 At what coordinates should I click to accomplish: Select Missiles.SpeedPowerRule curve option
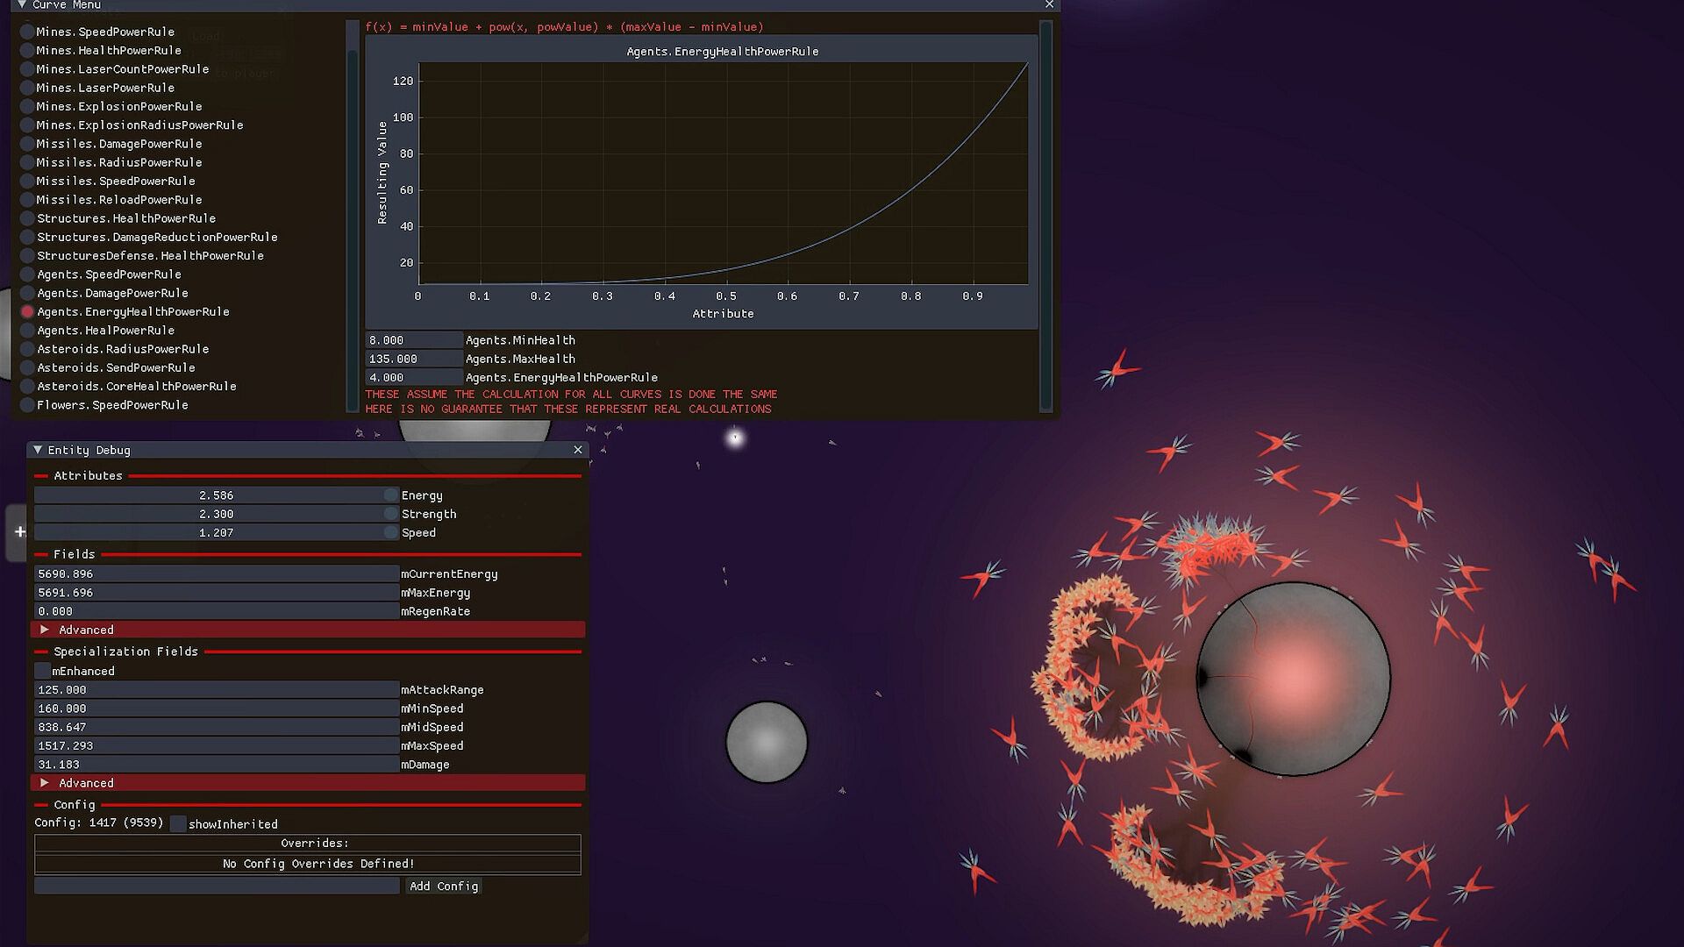pos(27,181)
